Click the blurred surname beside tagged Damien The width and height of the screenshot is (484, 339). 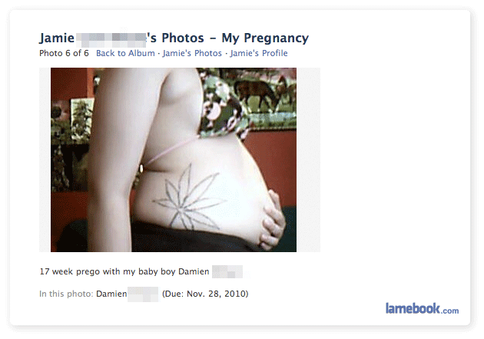143,294
